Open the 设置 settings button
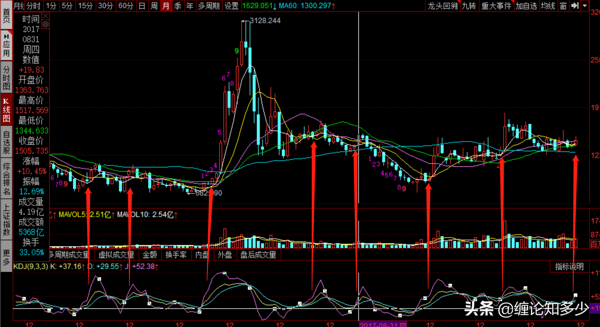The width and height of the screenshot is (600, 327). coord(231,6)
